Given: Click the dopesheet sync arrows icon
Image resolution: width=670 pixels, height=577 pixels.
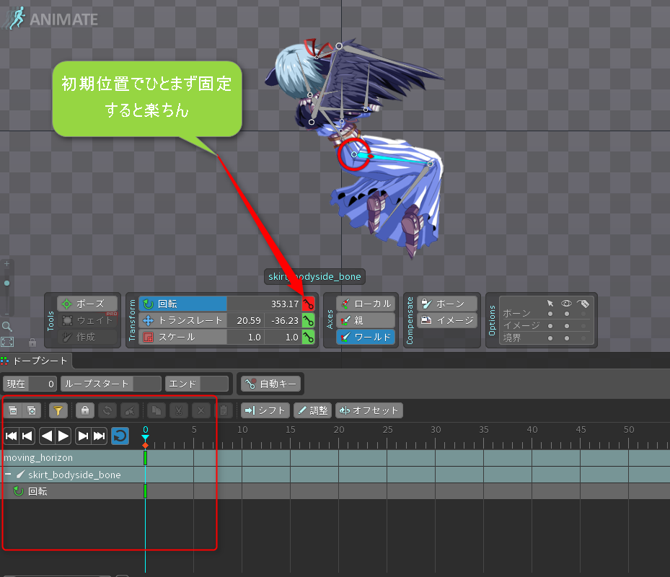Looking at the screenshot, I should (x=107, y=410).
